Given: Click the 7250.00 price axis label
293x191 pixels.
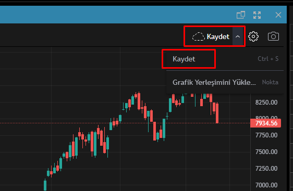Looking at the screenshot, I should point(266,169).
